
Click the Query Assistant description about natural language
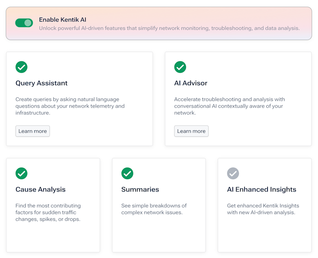(70, 106)
